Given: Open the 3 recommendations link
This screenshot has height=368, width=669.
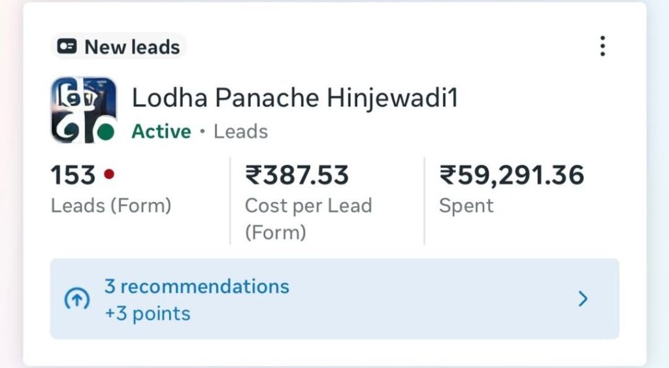Looking at the screenshot, I should point(197,286).
